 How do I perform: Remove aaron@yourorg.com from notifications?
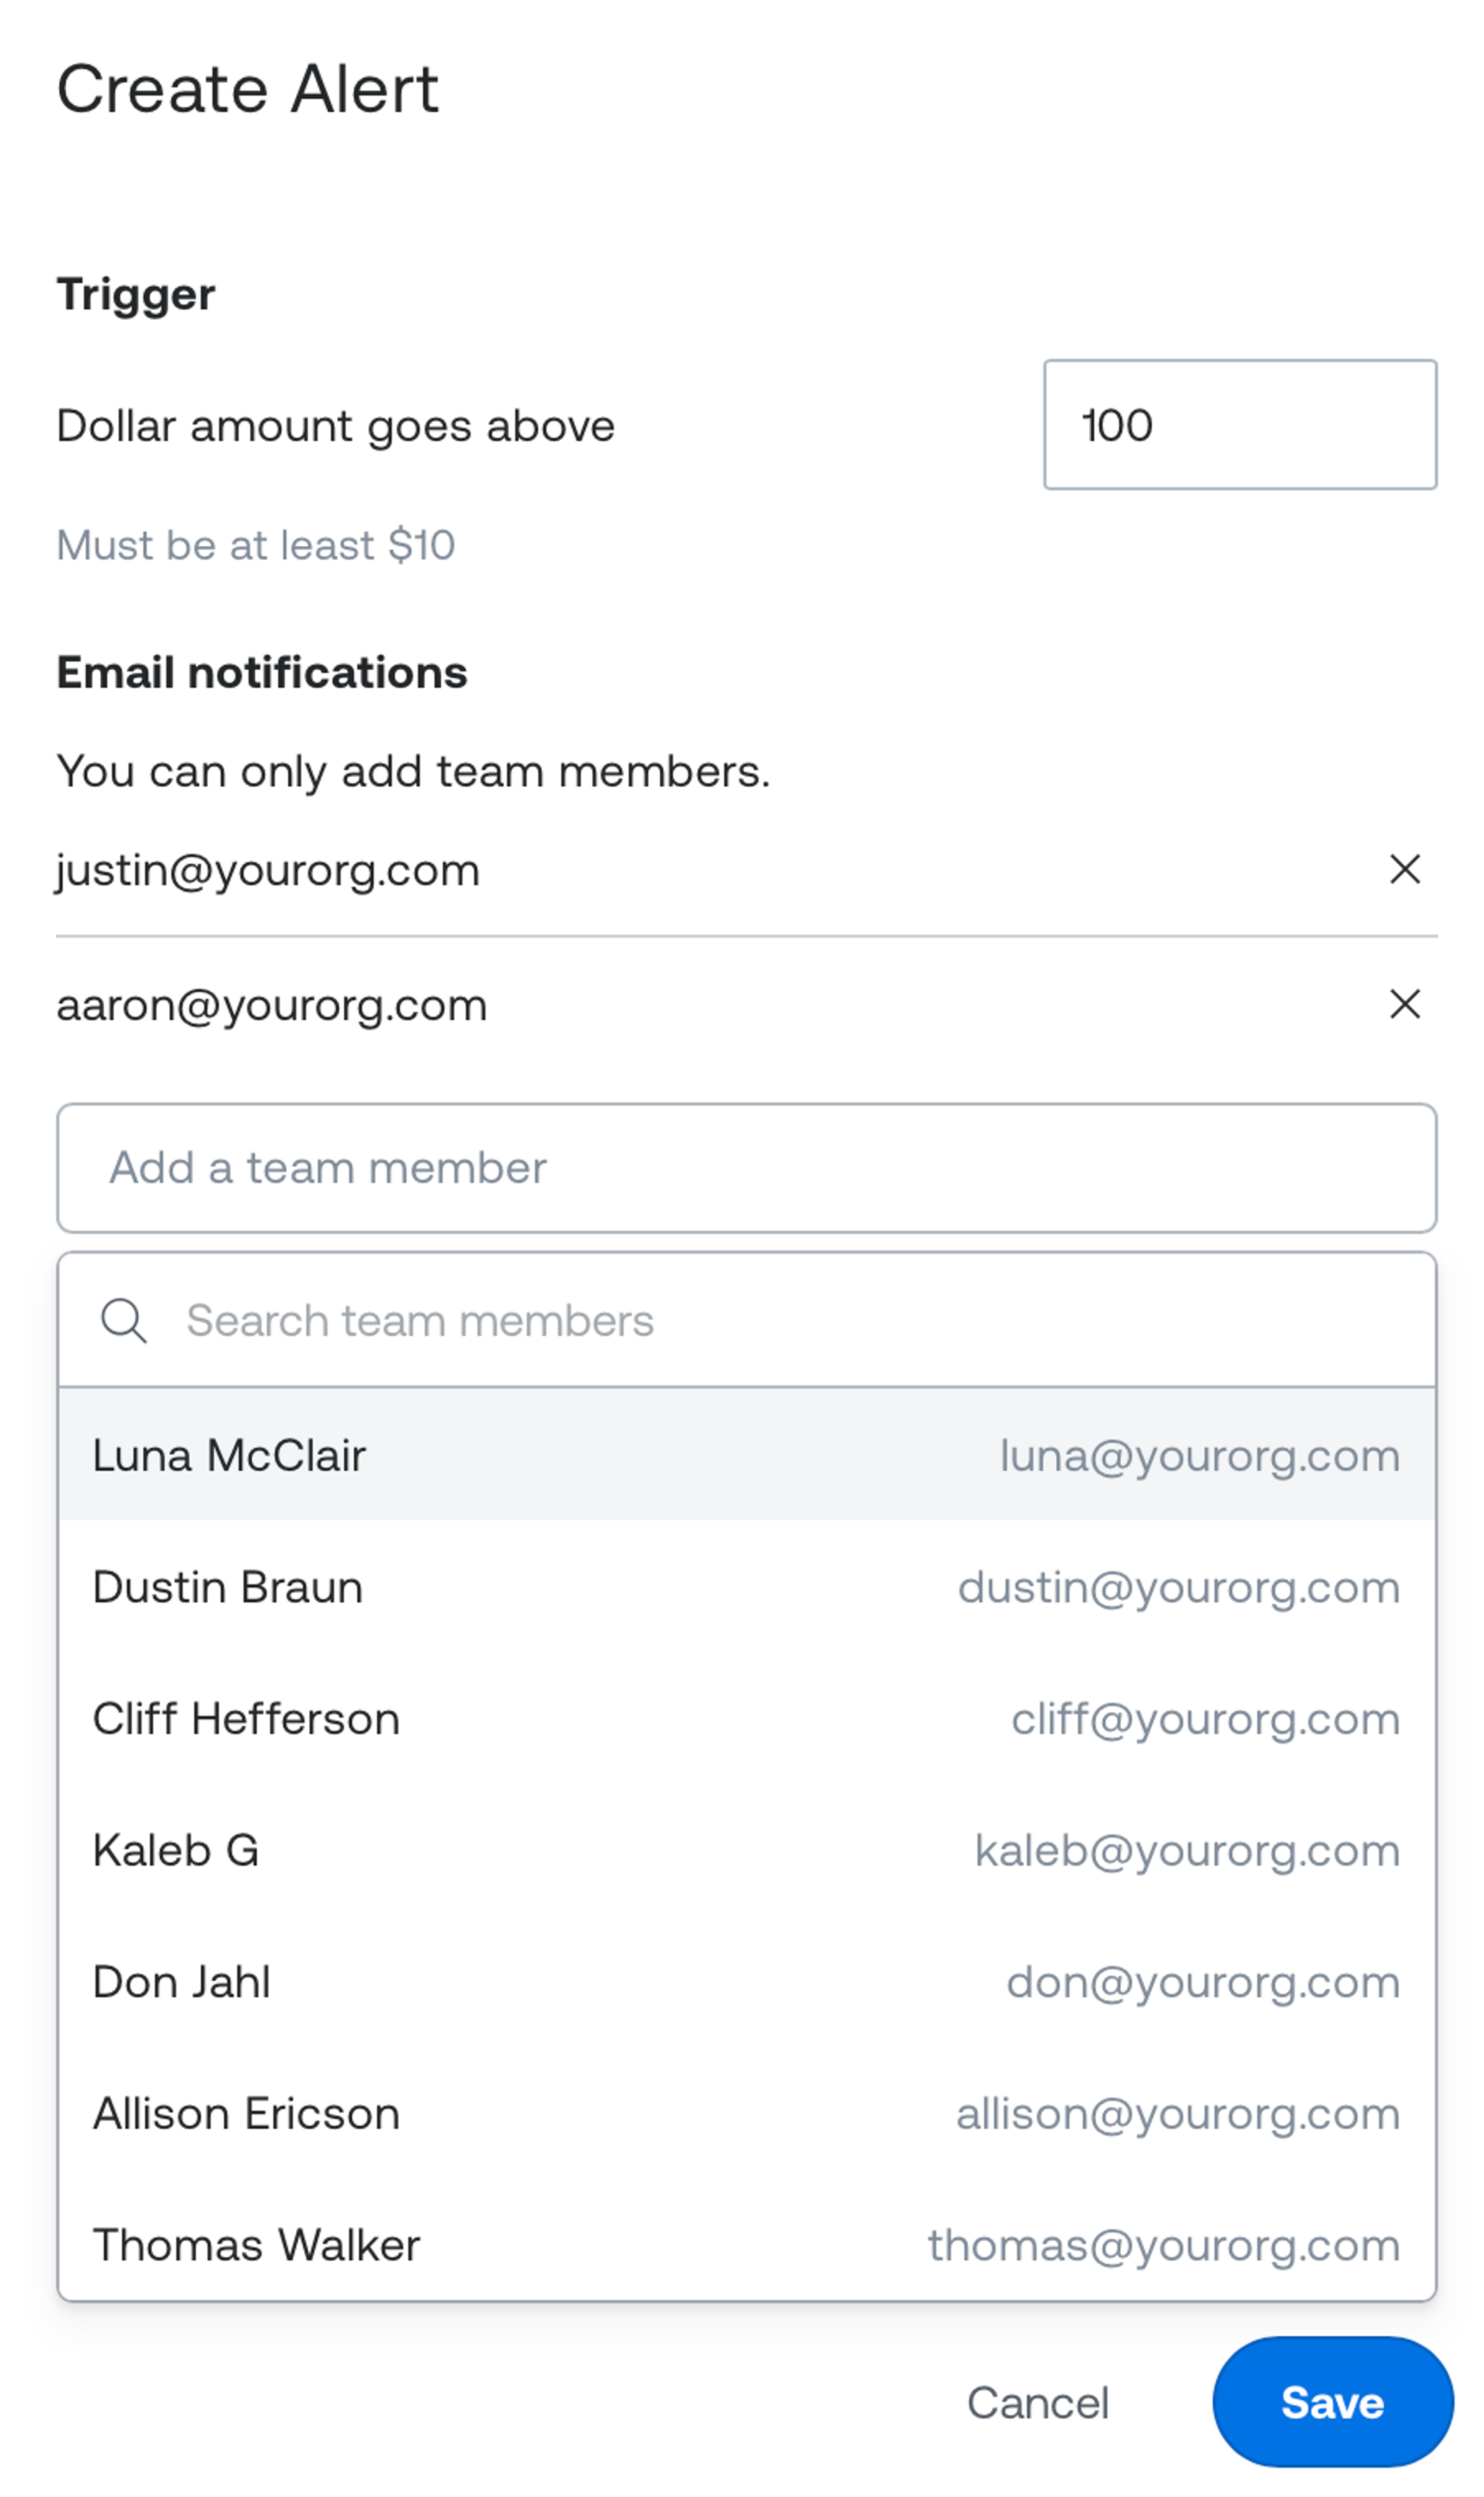[x=1405, y=1004]
